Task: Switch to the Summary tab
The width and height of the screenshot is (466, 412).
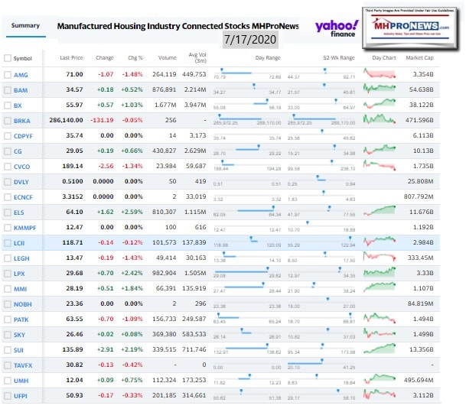Action: [25, 26]
